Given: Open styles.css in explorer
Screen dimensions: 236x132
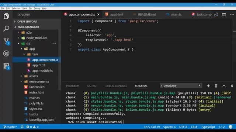Looking at the screenshot, I should click(x=36, y=109).
